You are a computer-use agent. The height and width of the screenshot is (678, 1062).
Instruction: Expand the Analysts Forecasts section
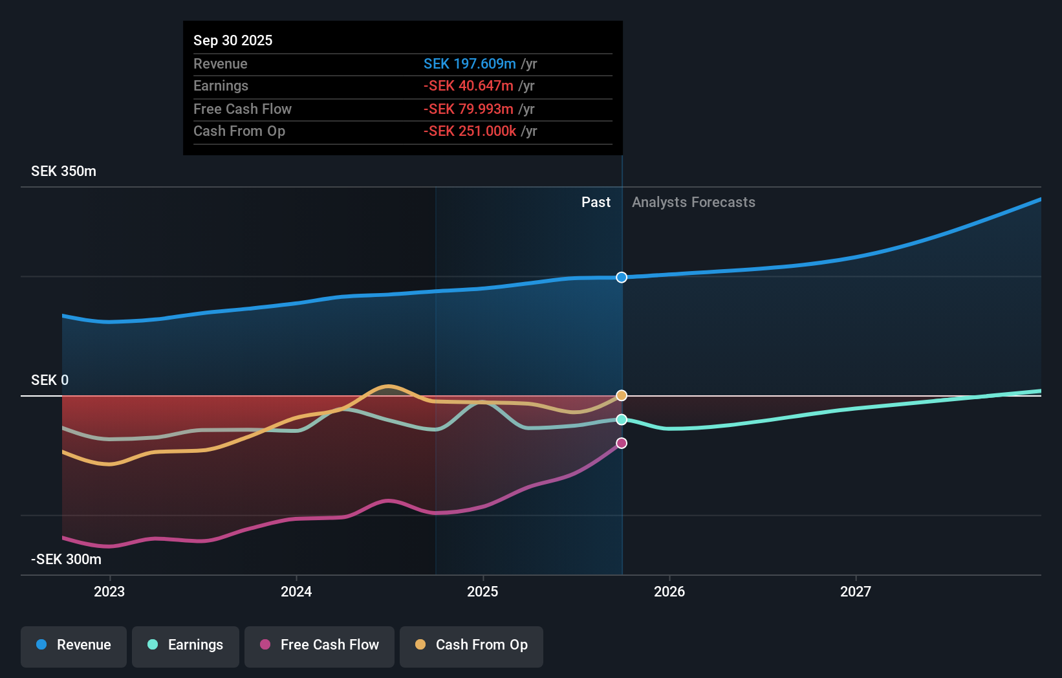(x=693, y=202)
